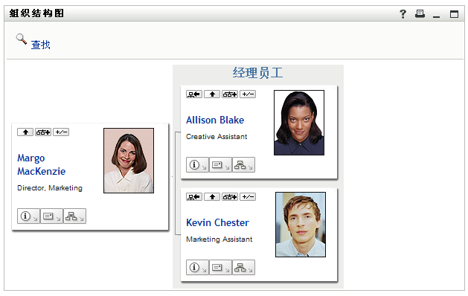Open email options dropdown for Margo MacKenzie
This screenshot has height=296, width=468.
[x=51, y=216]
